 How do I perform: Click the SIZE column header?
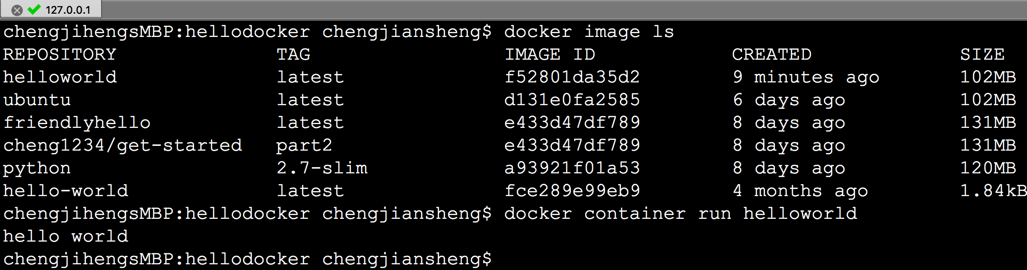982,54
